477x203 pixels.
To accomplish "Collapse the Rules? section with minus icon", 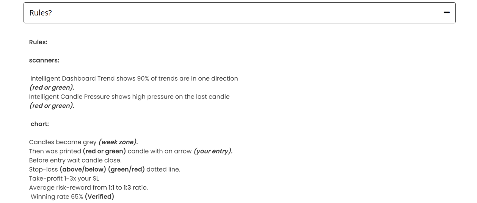I will 446,12.
